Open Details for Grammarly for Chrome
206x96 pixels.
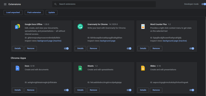pyautogui.click(x=80, y=48)
